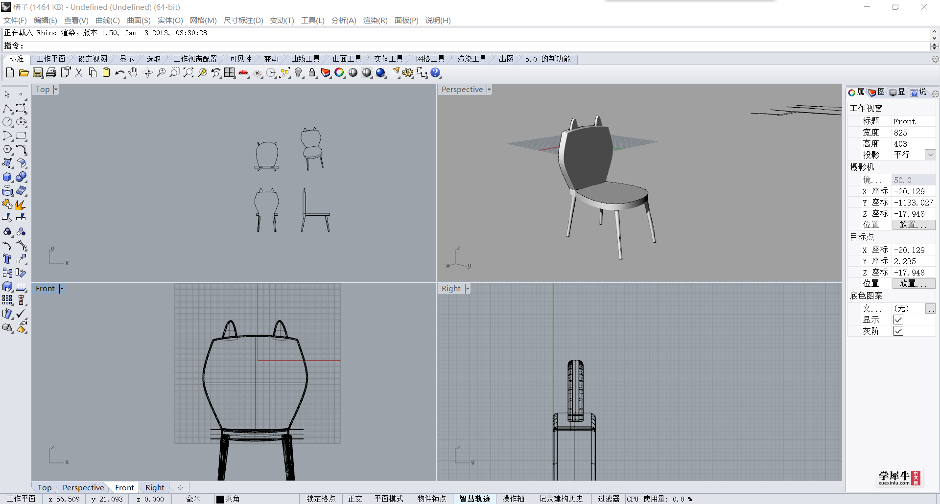Open the Top viewport dropdown arrow
Image resolution: width=940 pixels, height=504 pixels.
pyautogui.click(x=56, y=90)
